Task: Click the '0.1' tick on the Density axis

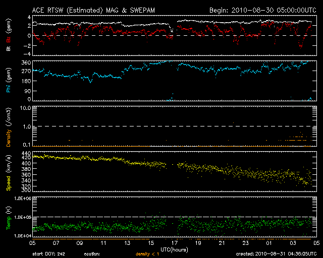Action: [27, 145]
